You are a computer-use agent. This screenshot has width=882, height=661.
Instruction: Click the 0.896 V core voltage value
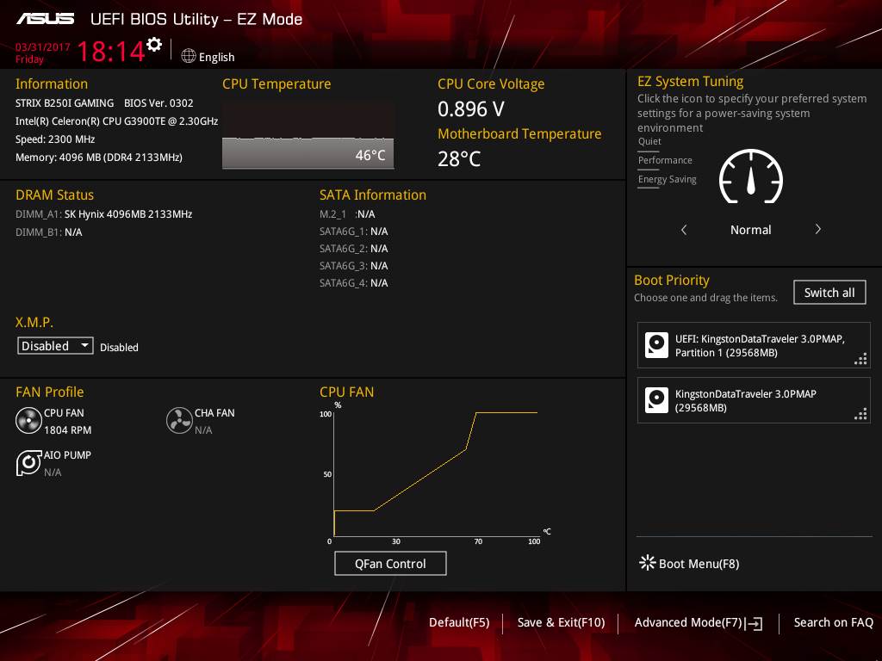point(471,109)
